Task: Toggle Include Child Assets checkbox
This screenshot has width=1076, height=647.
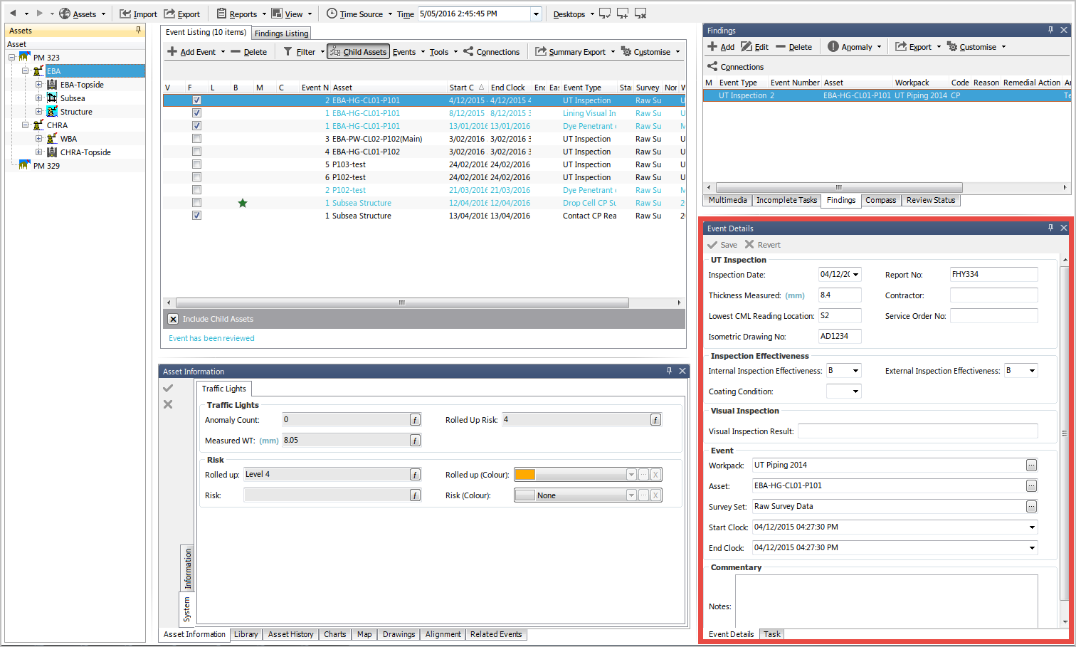Action: [x=173, y=319]
